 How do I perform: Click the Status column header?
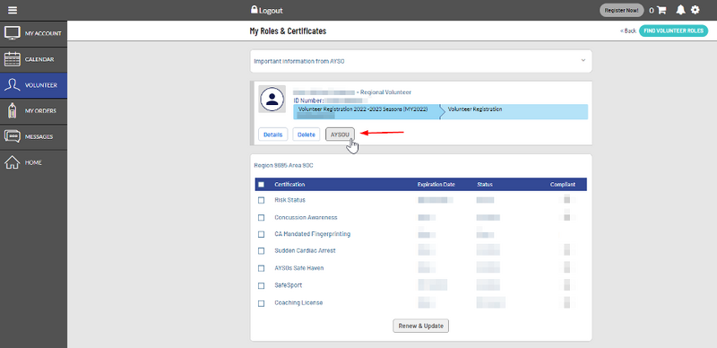(x=485, y=185)
